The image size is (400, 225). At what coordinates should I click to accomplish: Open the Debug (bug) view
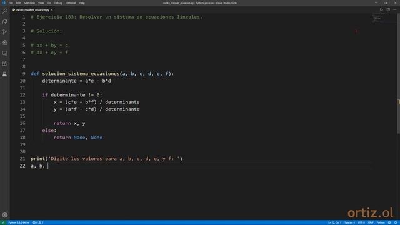coord(4,42)
